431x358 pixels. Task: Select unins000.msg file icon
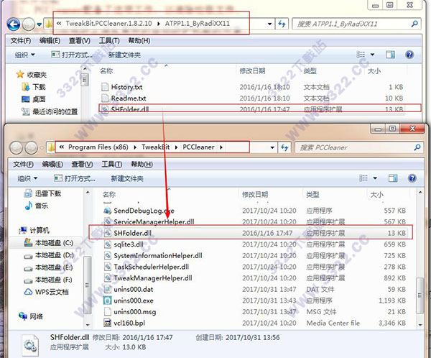[108, 312]
